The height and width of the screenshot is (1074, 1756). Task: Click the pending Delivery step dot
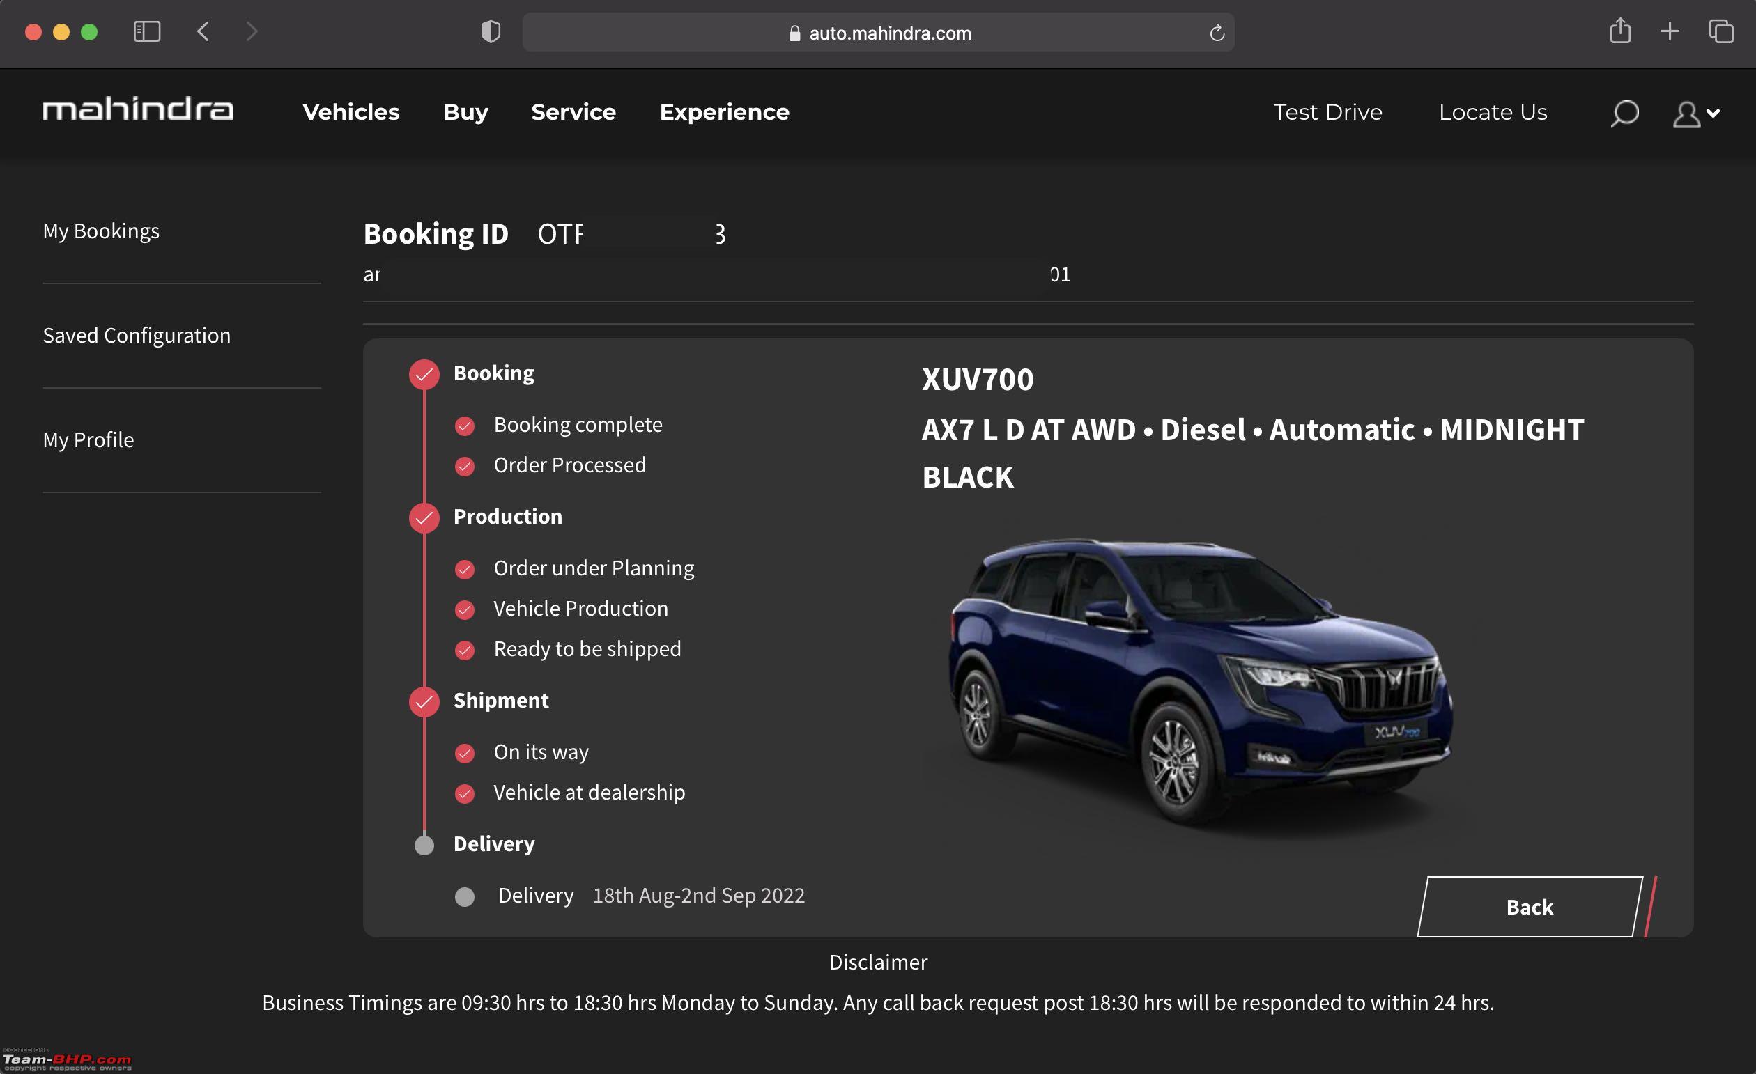click(x=465, y=896)
